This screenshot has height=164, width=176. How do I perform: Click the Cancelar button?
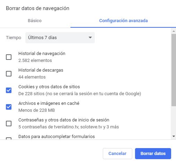(x=117, y=154)
